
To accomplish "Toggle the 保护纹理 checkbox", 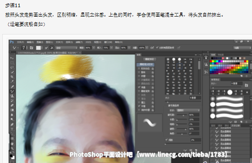I will click(x=139, y=110).
